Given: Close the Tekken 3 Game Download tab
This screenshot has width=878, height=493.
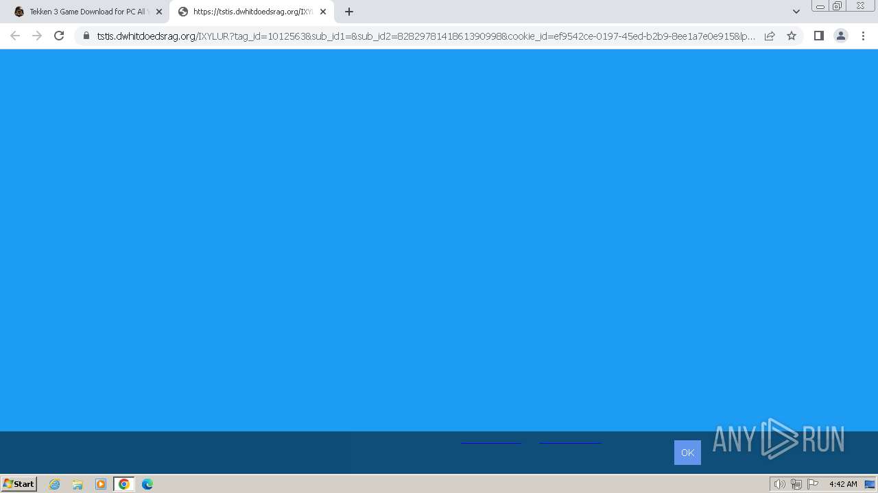Looking at the screenshot, I should pos(159,12).
